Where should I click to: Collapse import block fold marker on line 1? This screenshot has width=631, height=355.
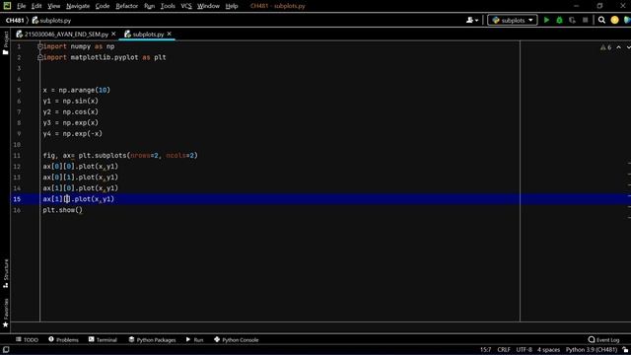tap(39, 46)
